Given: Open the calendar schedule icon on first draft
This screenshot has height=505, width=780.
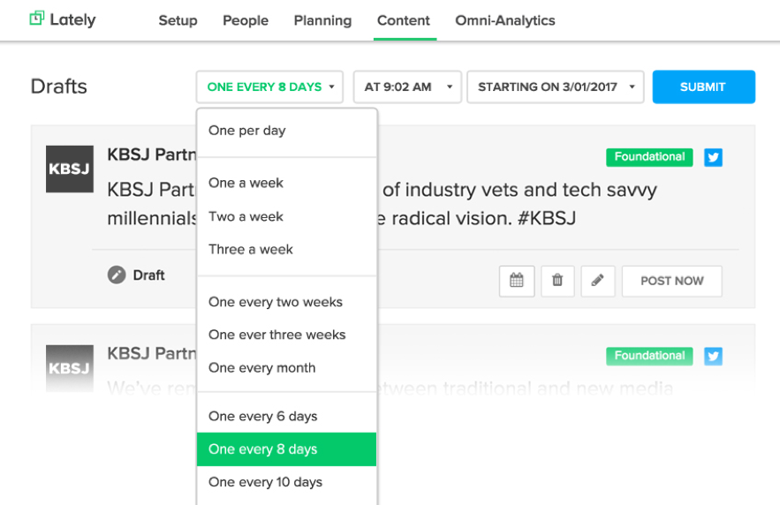Looking at the screenshot, I should (517, 281).
